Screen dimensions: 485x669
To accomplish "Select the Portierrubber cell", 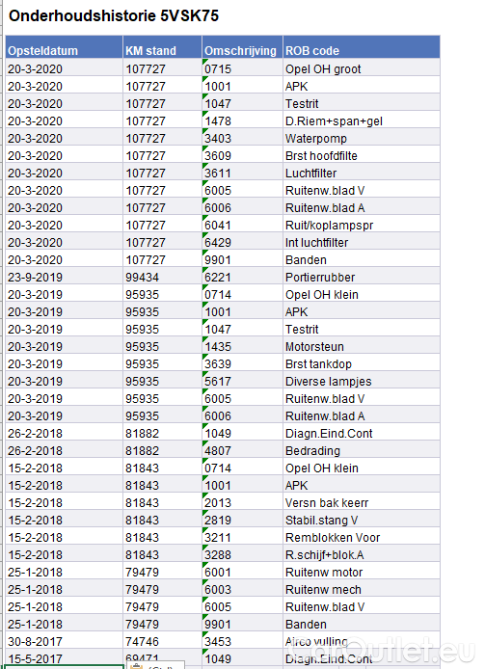I will coord(362,277).
